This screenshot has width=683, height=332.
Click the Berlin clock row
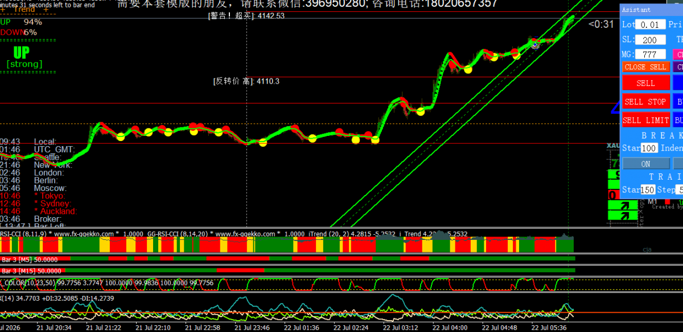tap(29, 180)
